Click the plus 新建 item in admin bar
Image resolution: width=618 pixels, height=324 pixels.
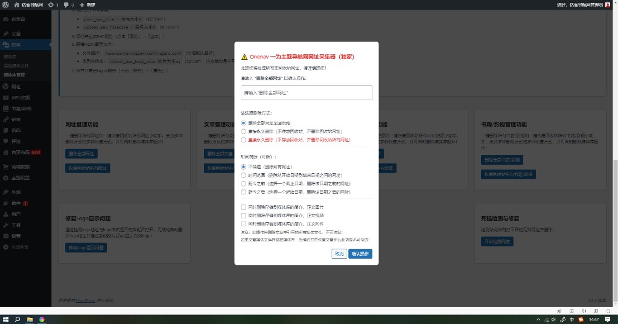tap(87, 5)
